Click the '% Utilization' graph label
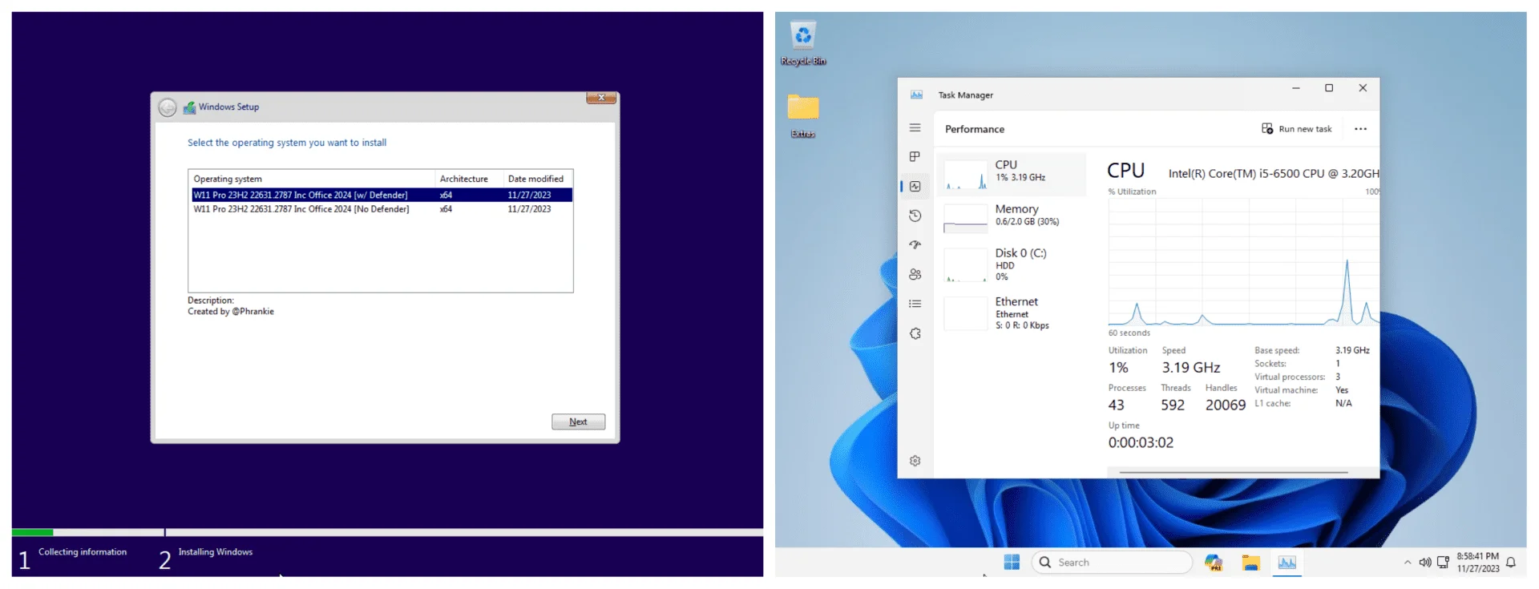The height and width of the screenshot is (589, 1539). [1132, 192]
